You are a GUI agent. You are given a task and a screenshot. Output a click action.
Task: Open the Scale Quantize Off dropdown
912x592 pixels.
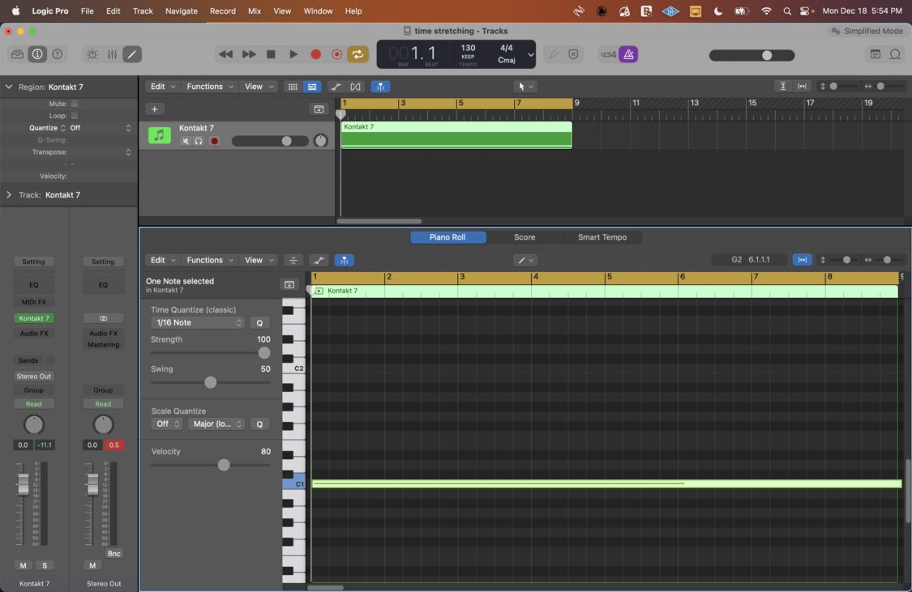(167, 424)
